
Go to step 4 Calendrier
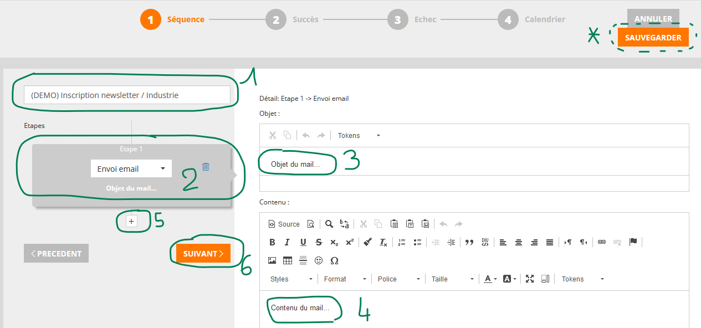click(531, 19)
